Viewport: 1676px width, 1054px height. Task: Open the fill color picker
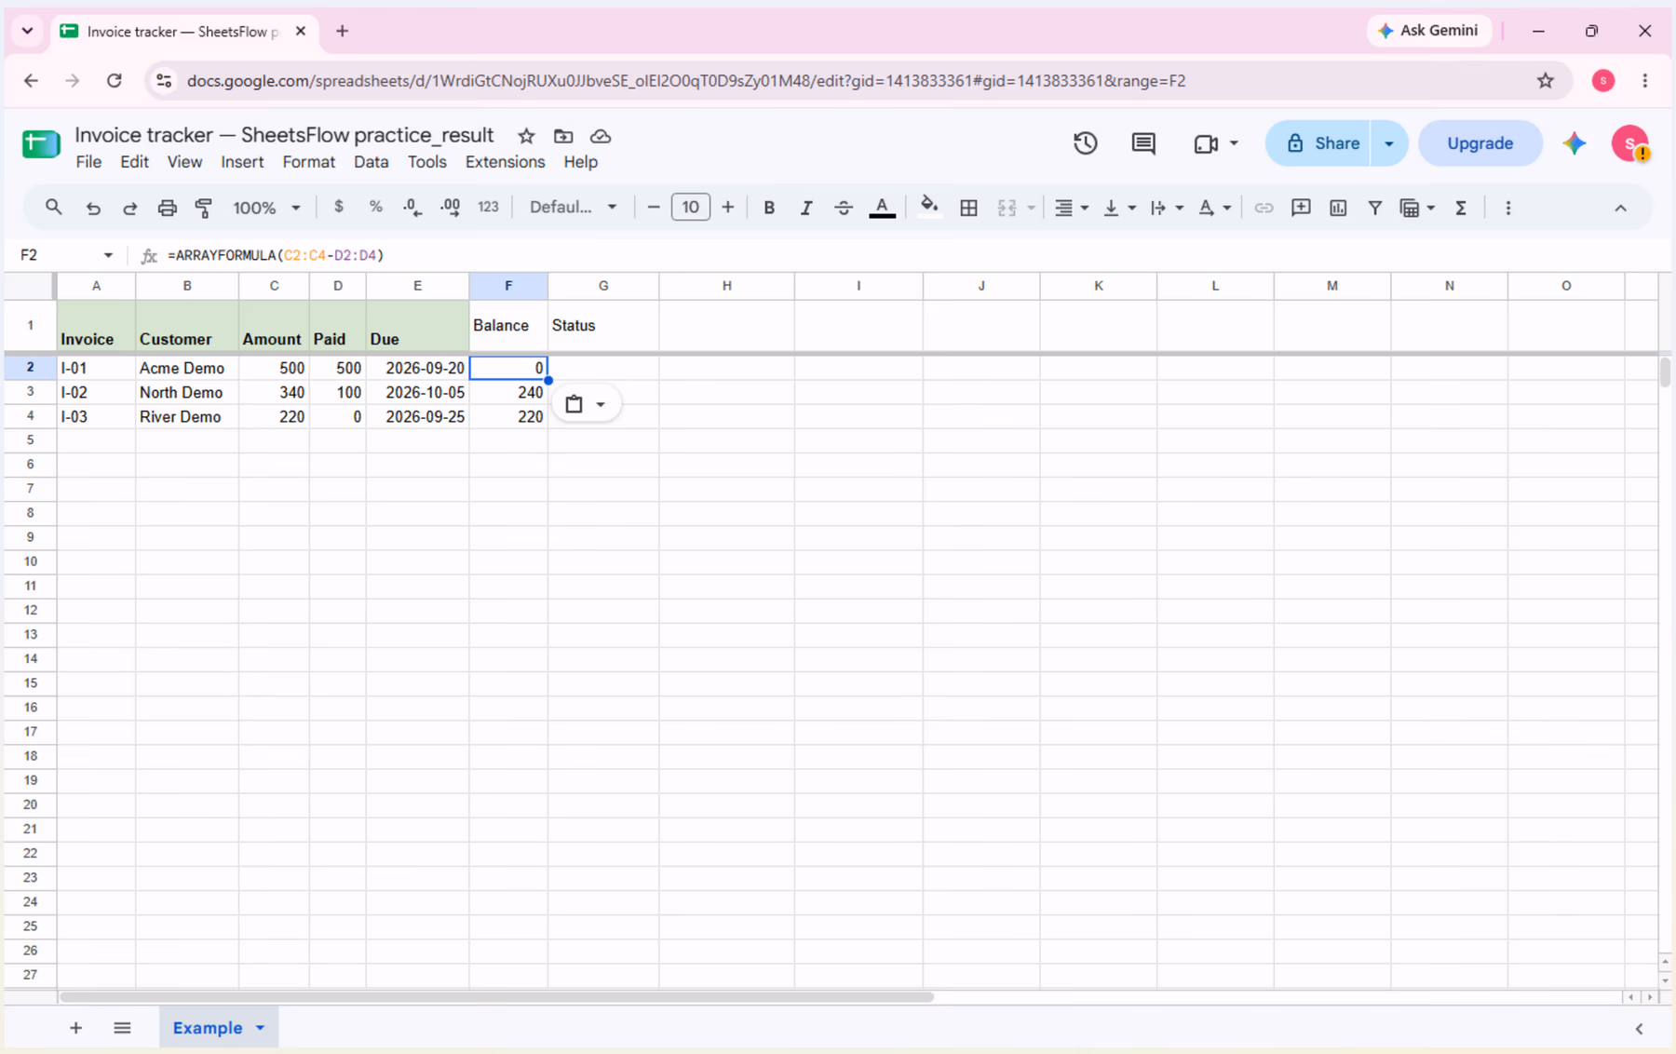click(x=929, y=207)
